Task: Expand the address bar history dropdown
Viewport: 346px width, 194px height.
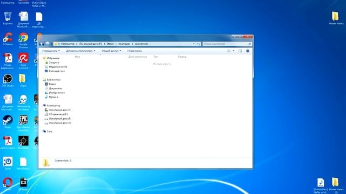Action: point(194,44)
